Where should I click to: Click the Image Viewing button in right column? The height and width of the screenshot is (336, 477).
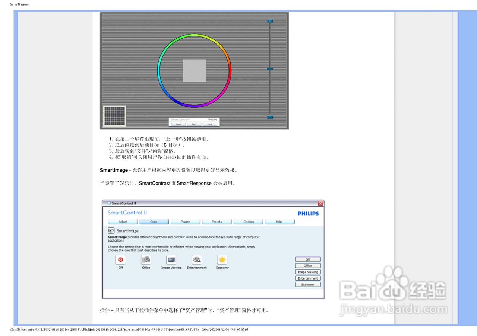coord(308,272)
